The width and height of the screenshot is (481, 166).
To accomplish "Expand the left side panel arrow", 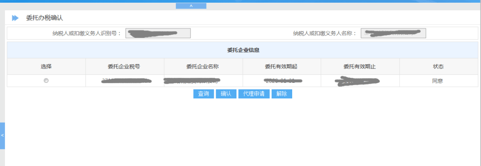I will pyautogui.click(x=2, y=135).
